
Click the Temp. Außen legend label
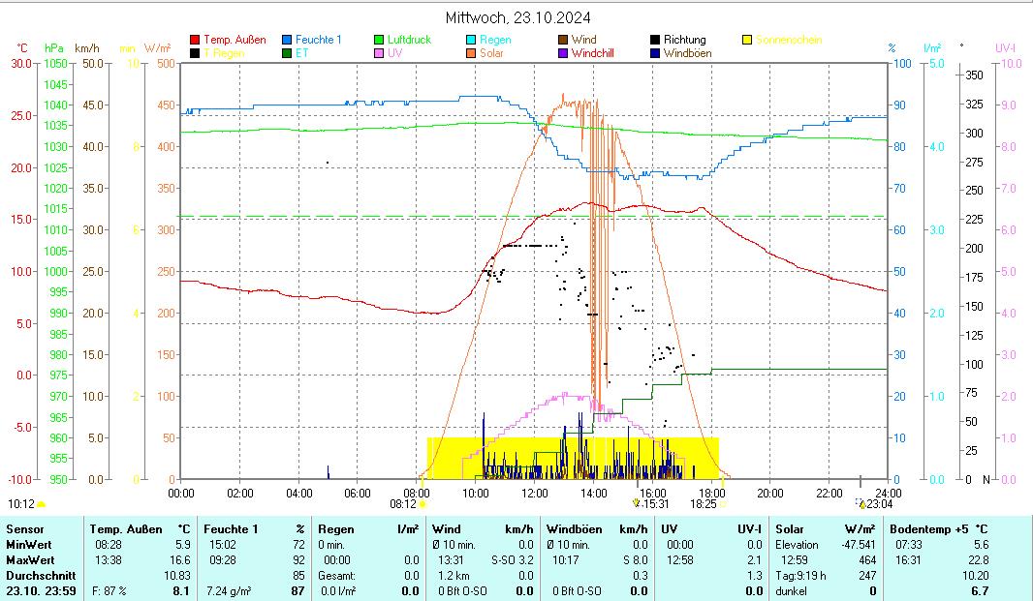point(235,40)
